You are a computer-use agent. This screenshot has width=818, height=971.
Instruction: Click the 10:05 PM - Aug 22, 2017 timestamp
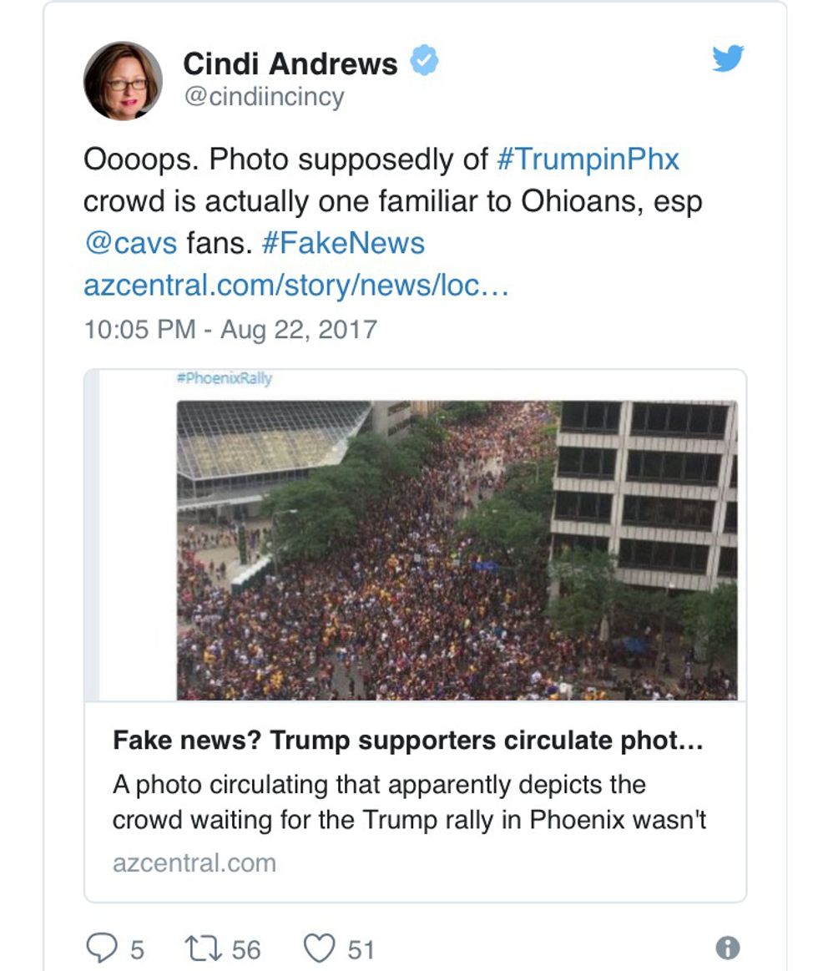pyautogui.click(x=230, y=329)
